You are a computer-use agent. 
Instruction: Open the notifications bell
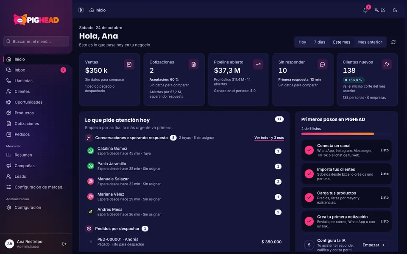[x=365, y=10]
